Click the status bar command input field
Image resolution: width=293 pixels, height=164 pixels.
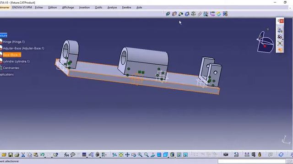pos(251,161)
